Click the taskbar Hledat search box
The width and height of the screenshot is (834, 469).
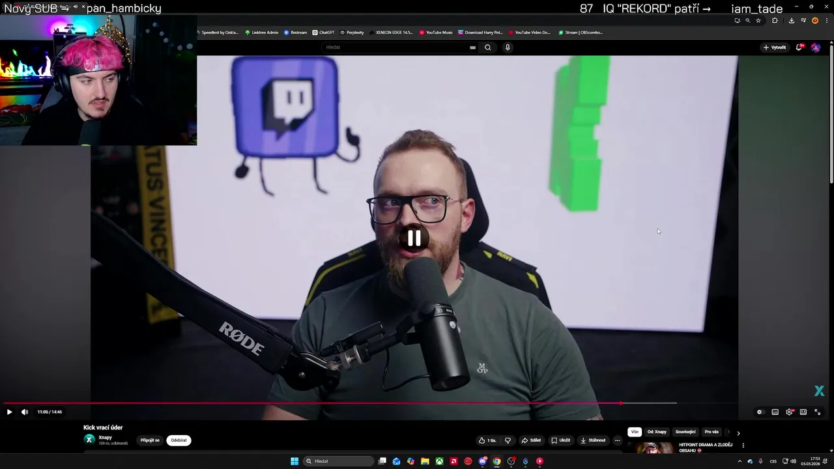click(x=338, y=461)
